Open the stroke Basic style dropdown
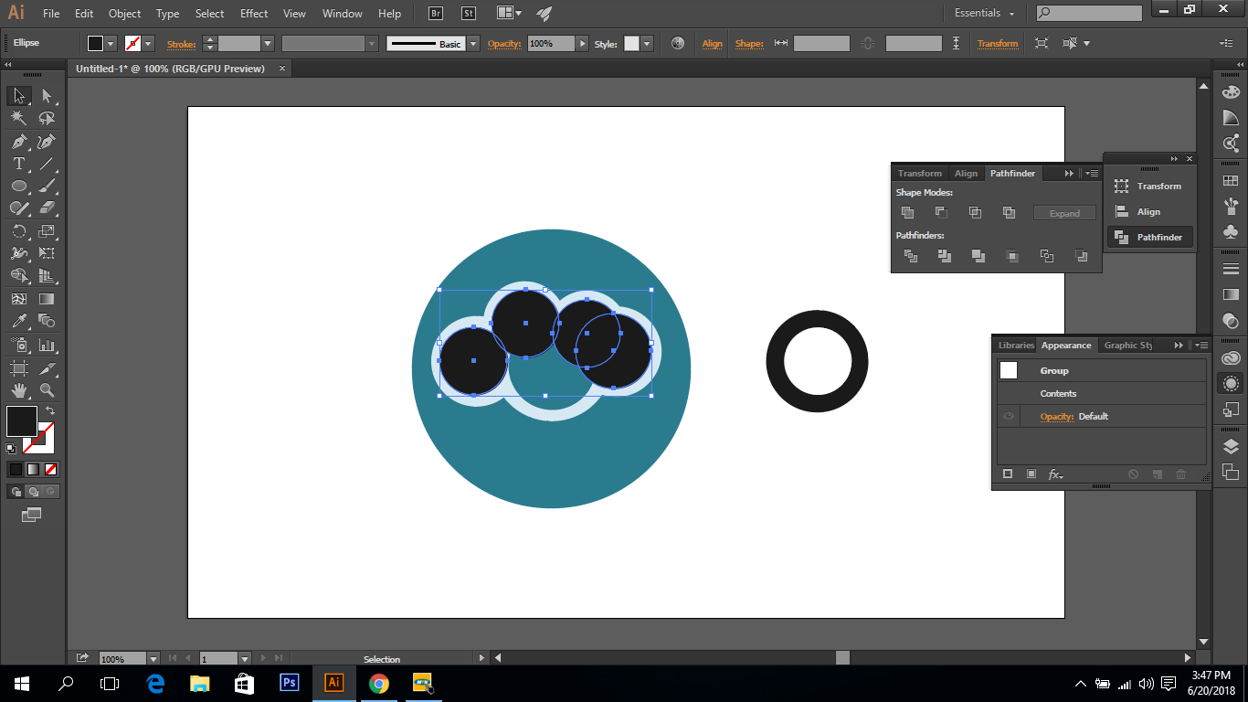 (x=472, y=43)
